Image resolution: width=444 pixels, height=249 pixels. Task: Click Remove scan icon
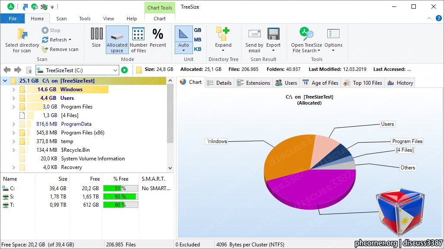(x=45, y=49)
